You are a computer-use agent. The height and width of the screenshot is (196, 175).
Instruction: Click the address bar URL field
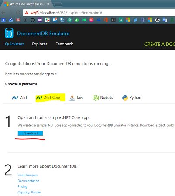click(99, 13)
